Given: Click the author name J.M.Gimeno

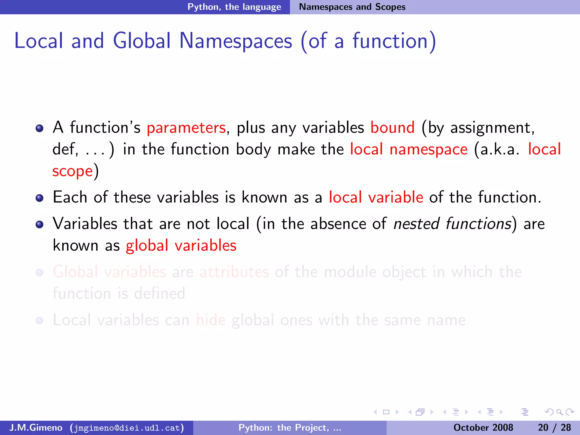Looking at the screenshot, I should tap(36, 427).
